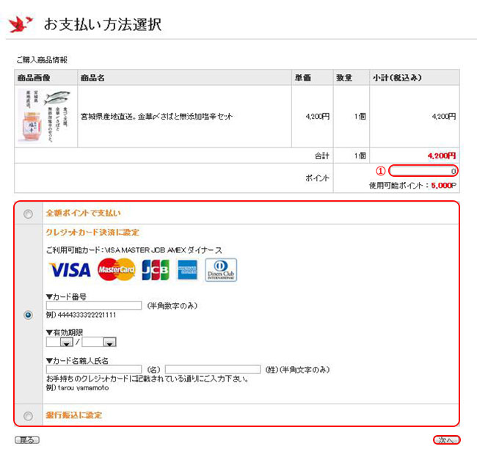Select the credit card payment radio button
The image size is (477, 460).
click(29, 315)
